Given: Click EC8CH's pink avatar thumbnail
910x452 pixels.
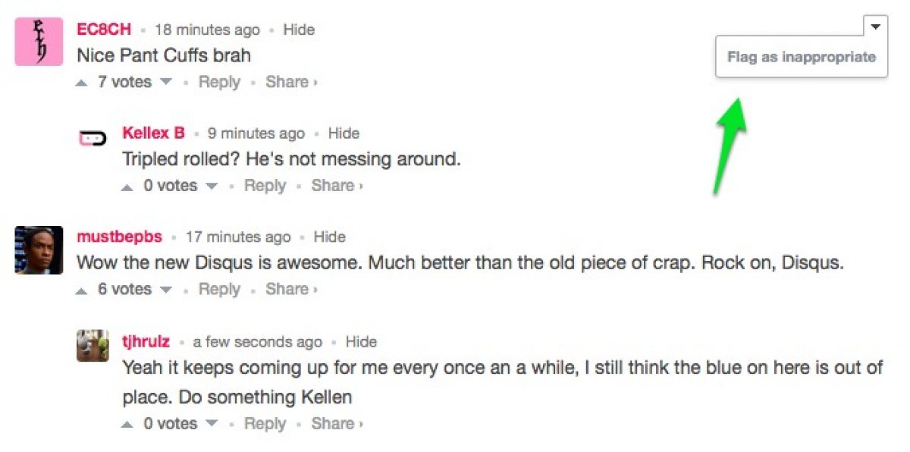Looking at the screenshot, I should coord(39,42).
